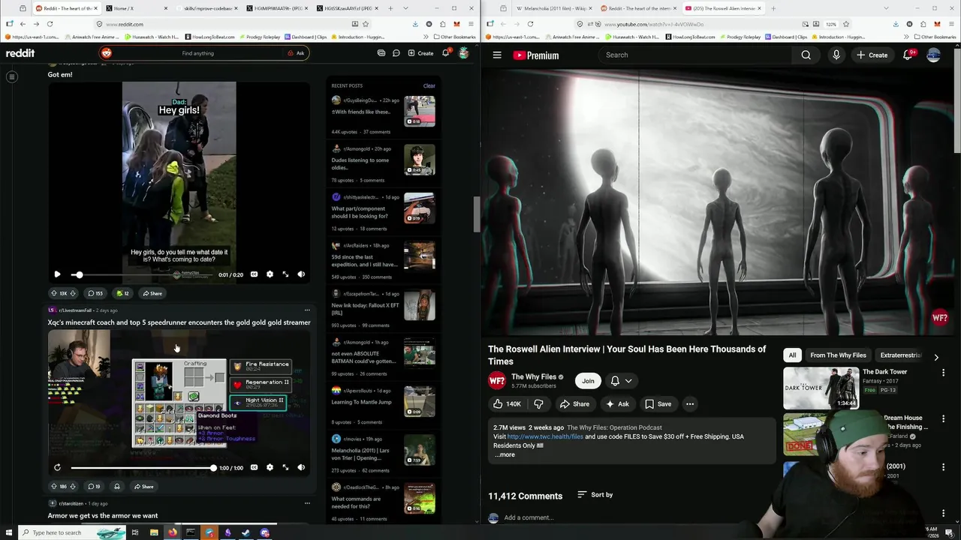Focus the Reddit 'Find anything' search field
The height and width of the screenshot is (540, 961).
pyautogui.click(x=197, y=53)
